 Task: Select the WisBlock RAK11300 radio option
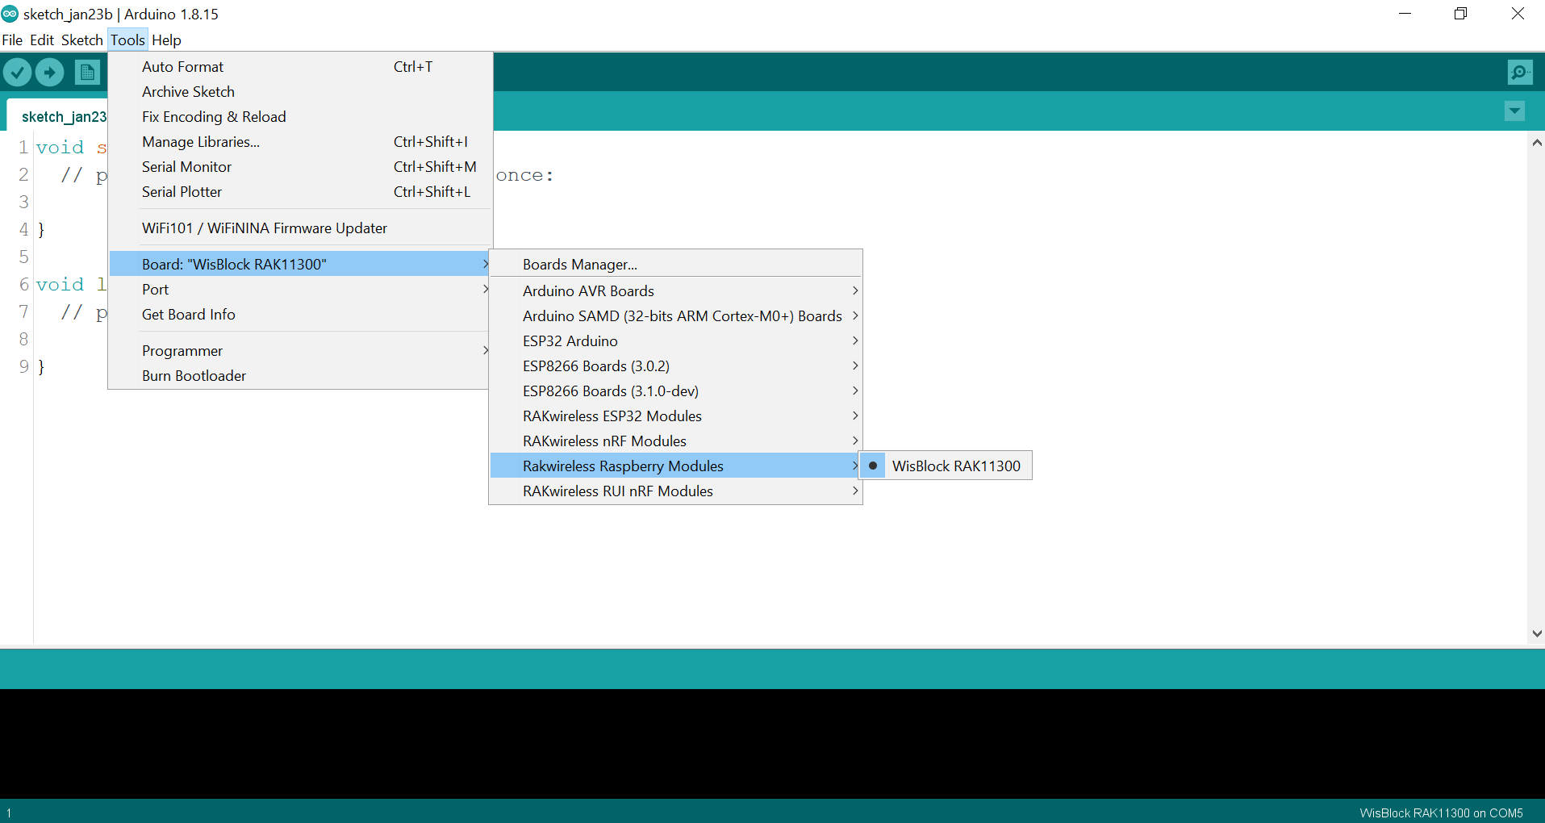click(946, 466)
